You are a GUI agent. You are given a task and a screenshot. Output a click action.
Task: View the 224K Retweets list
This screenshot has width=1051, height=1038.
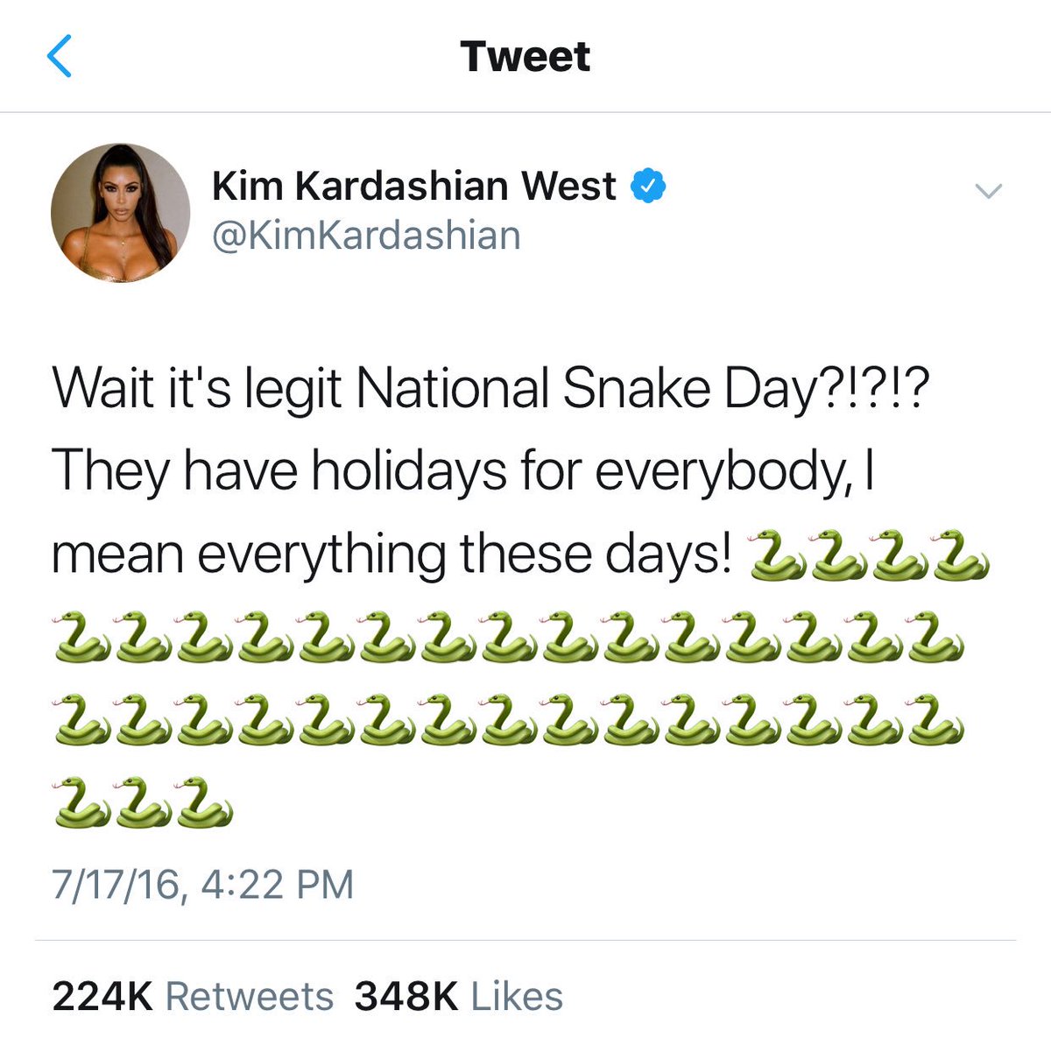193,997
